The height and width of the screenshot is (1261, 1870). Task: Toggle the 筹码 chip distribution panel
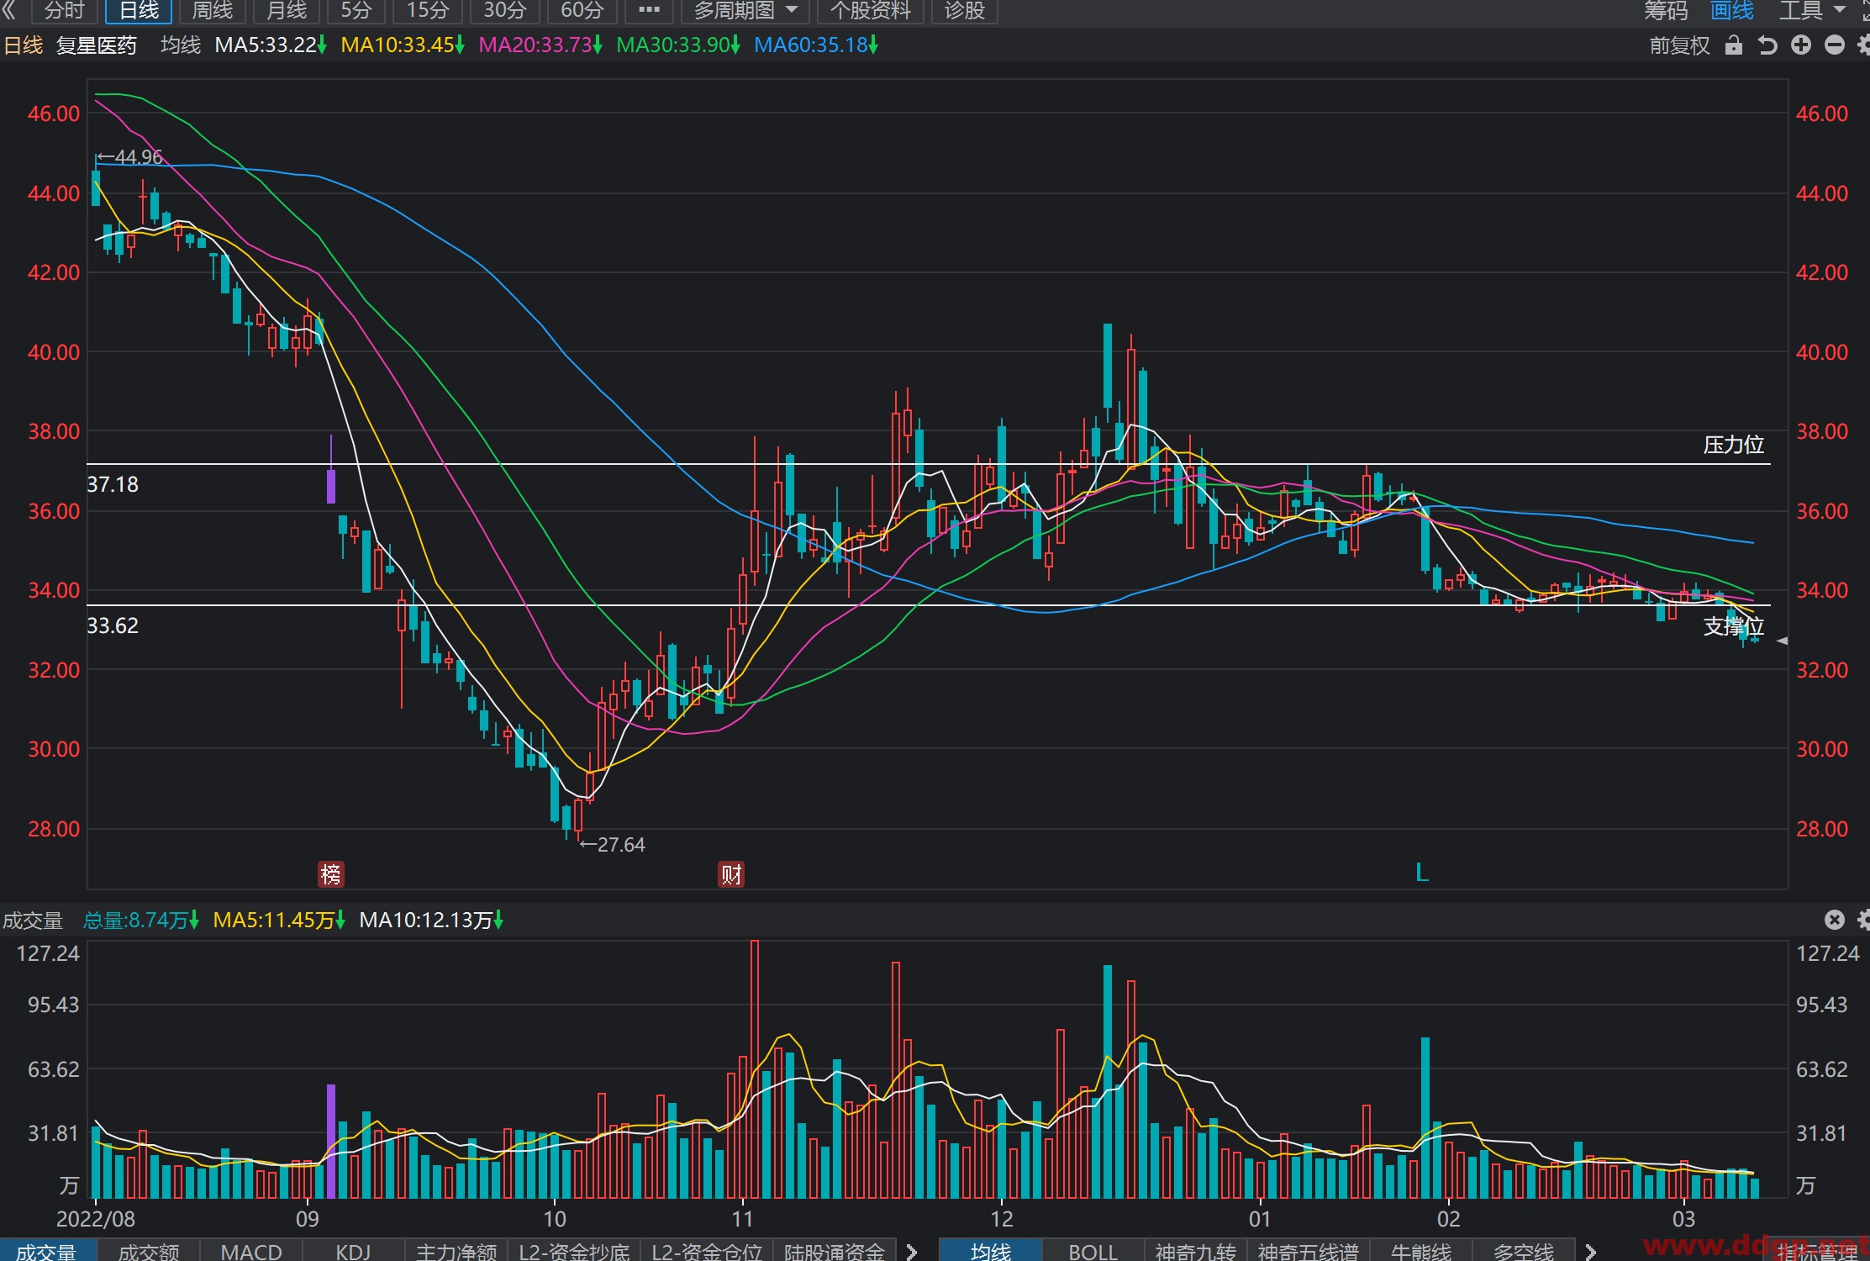point(1666,10)
